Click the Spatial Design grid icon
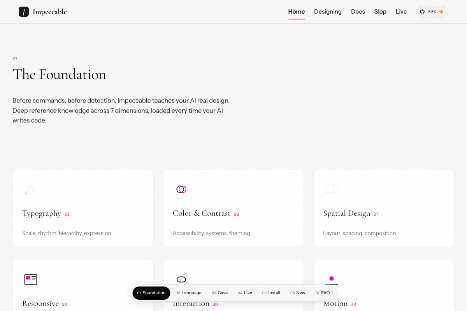 pos(332,189)
